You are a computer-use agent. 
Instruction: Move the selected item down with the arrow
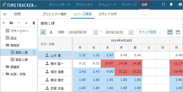click(x=26, y=23)
